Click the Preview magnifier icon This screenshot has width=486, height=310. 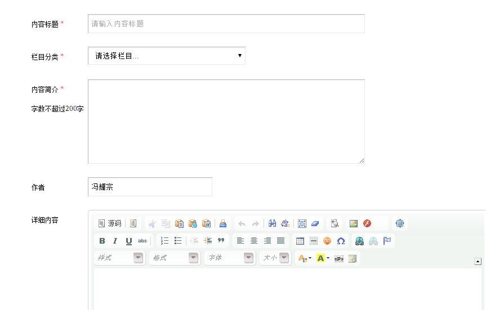click(335, 223)
